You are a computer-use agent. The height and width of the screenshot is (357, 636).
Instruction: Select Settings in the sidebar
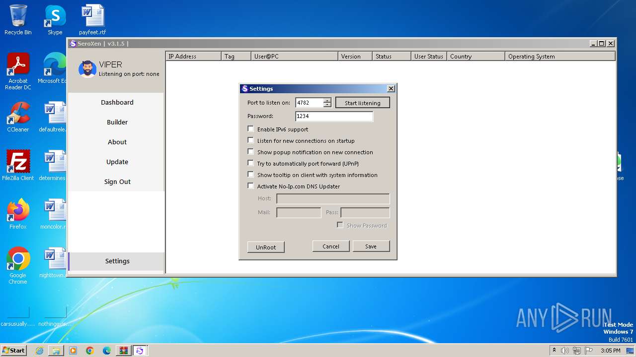[117, 261]
